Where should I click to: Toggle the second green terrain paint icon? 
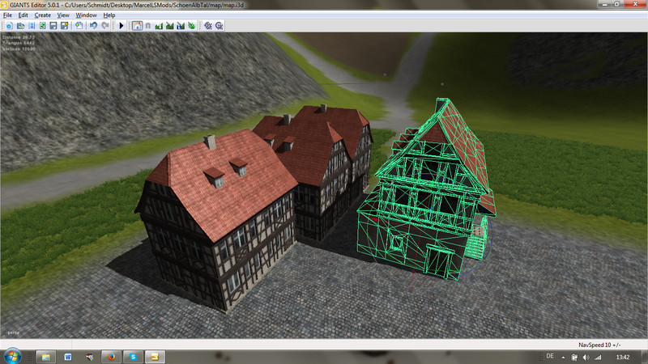click(x=170, y=26)
